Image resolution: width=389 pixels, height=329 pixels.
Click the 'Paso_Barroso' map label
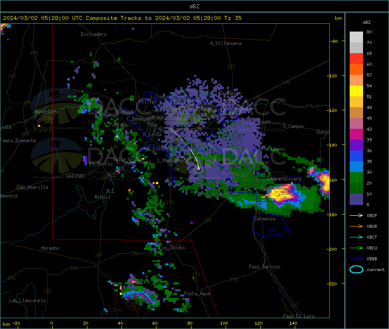pos(265,267)
